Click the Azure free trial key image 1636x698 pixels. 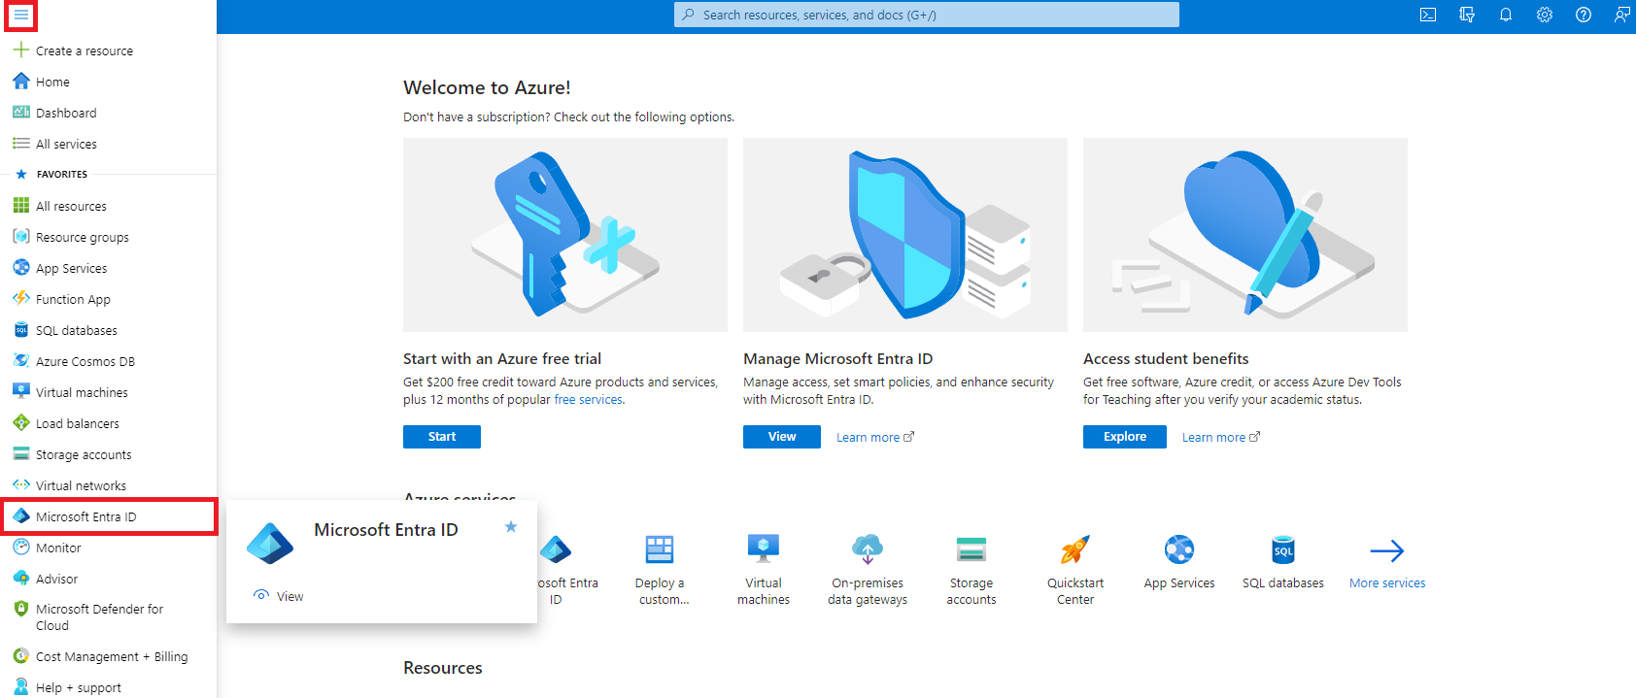pyautogui.click(x=565, y=235)
